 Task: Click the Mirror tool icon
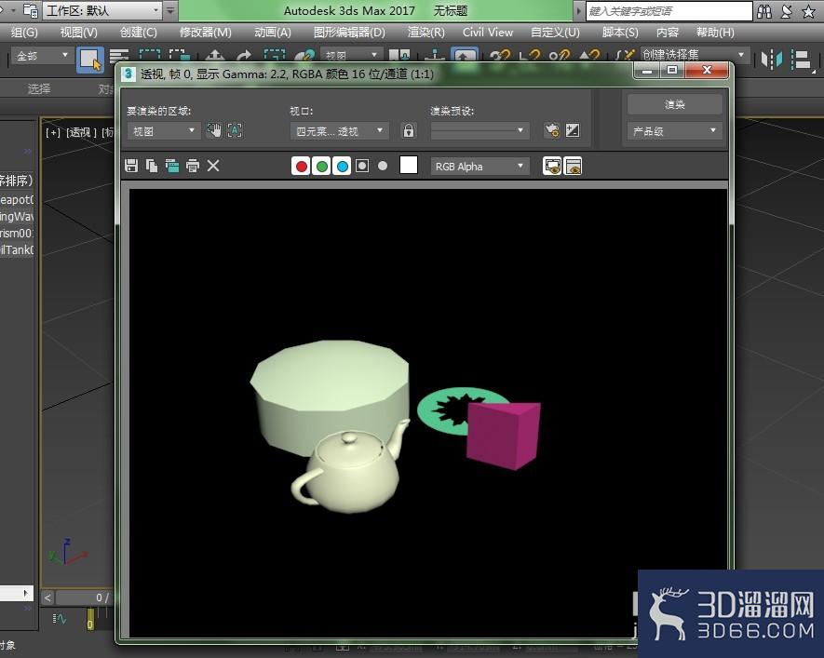pos(772,60)
